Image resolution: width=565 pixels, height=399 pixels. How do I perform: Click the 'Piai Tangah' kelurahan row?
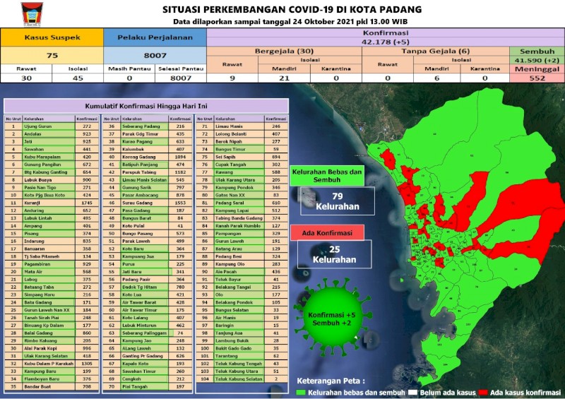[x=148, y=387]
